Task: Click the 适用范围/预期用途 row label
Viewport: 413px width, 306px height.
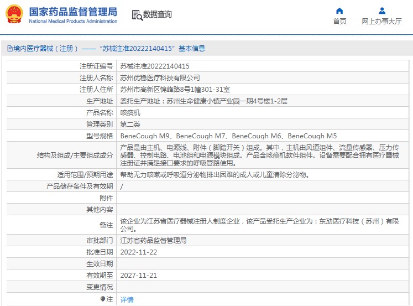Action: 85,175
